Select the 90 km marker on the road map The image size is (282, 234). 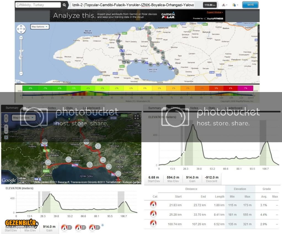pos(136,61)
